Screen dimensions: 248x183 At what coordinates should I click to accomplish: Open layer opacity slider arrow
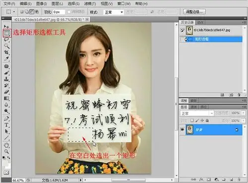click(x=244, y=113)
